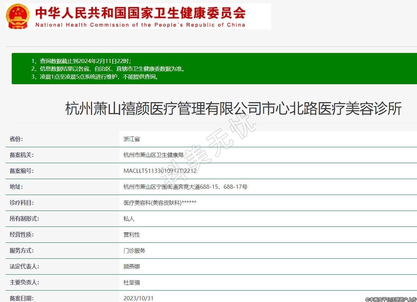The width and height of the screenshot is (417, 302).
Task: Select the 营利性 business nature value
Action: 132,235
